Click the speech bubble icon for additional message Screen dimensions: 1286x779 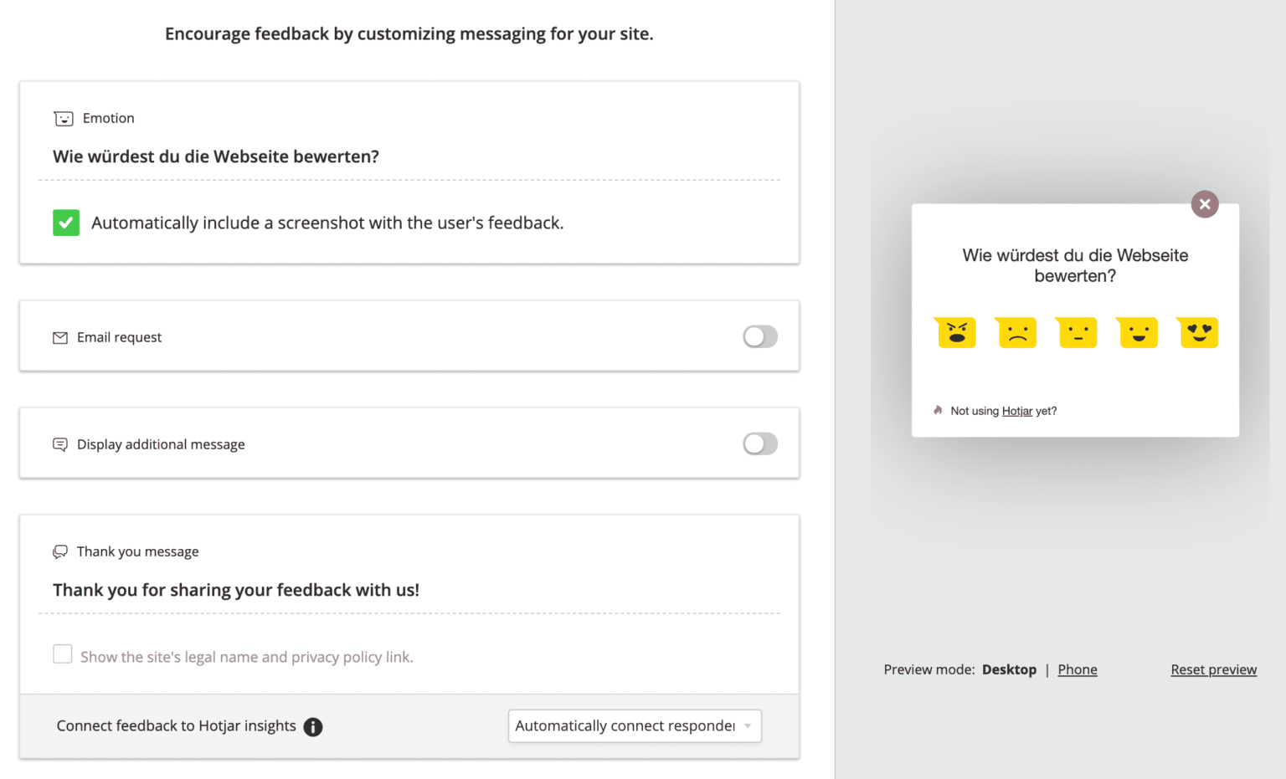(x=59, y=443)
